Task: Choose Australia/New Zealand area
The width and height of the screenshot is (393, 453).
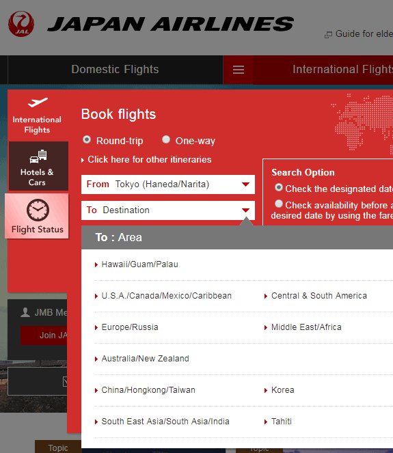Action: click(x=145, y=359)
